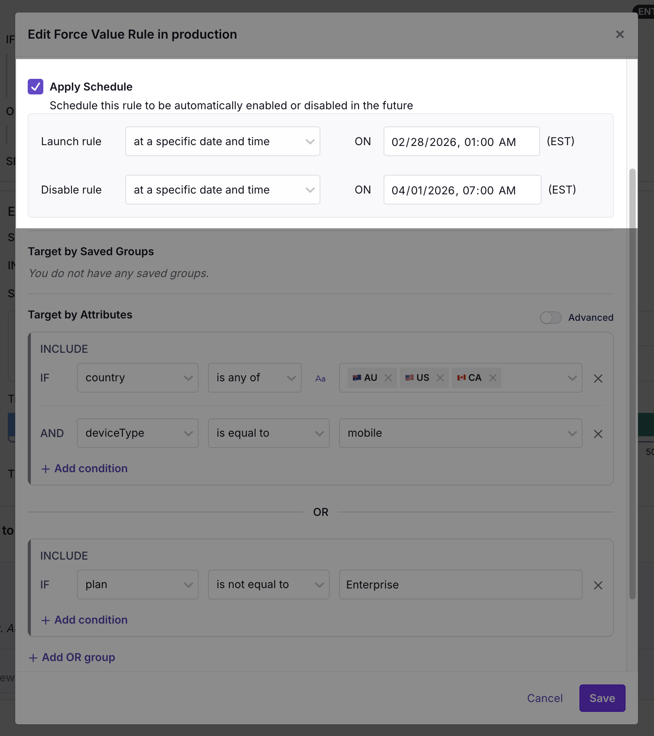Open the deviceType attribute dropdown
Screen dimensions: 654x736
[138, 433]
